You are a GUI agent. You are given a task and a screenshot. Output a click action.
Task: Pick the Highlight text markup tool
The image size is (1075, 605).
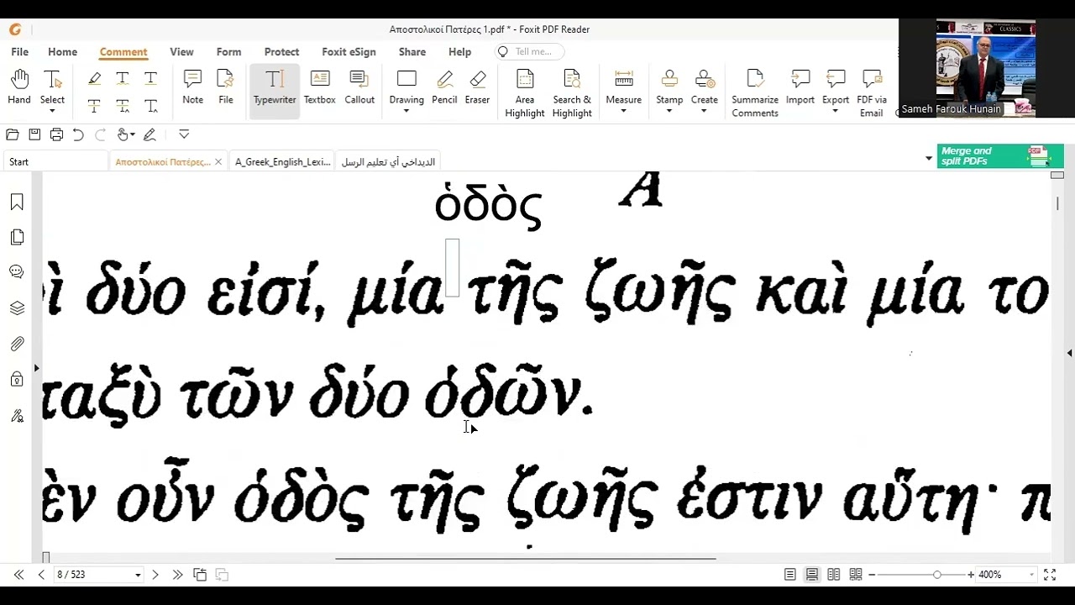[94, 78]
